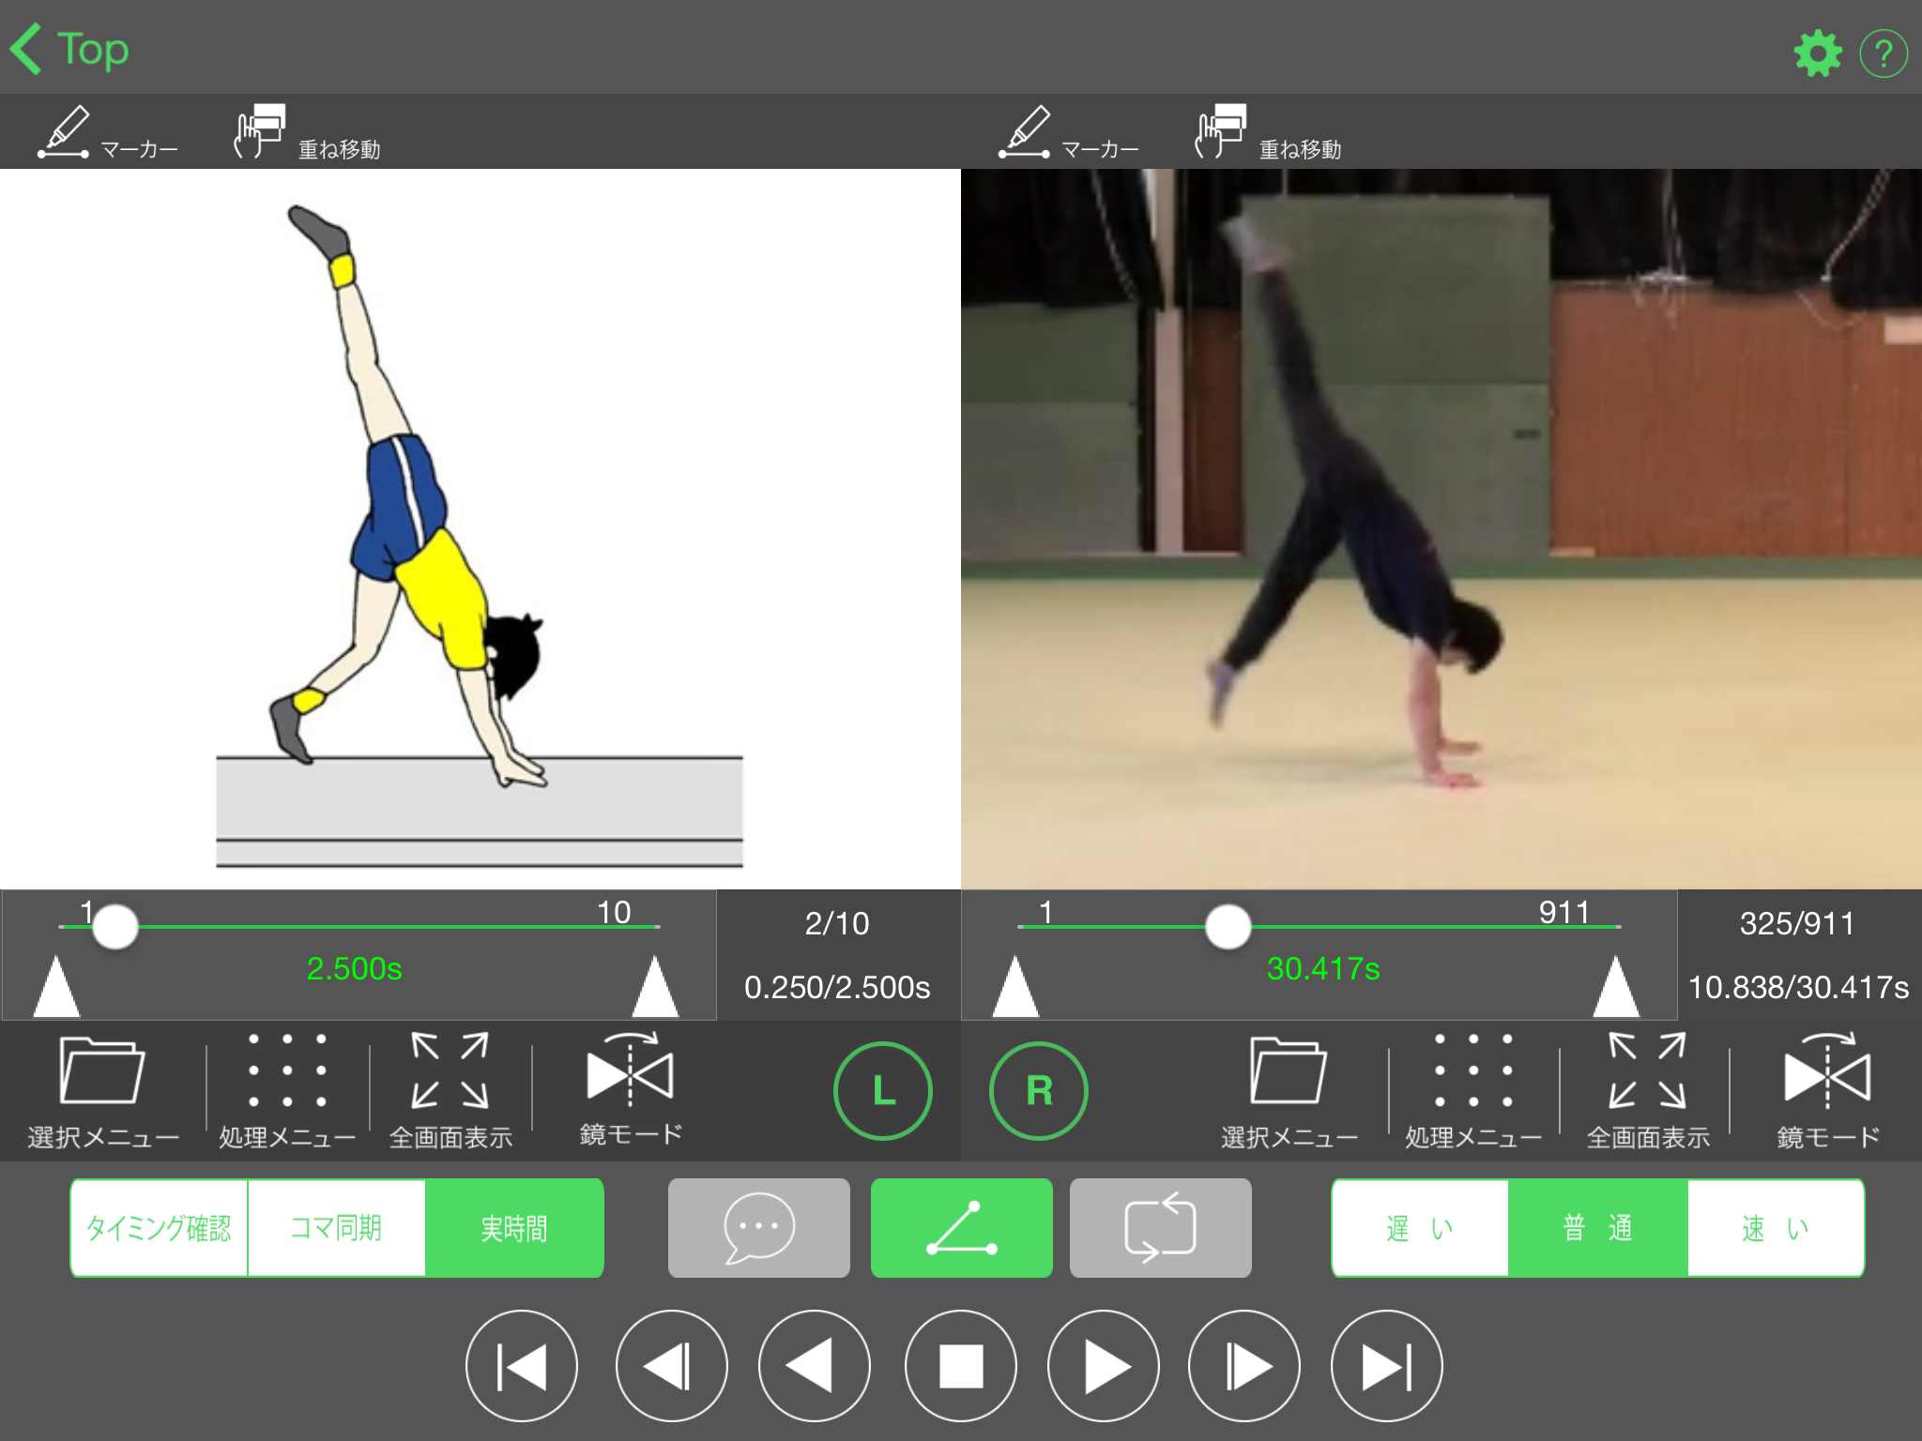Viewport: 1922px width, 1441px height.
Task: Select コマ同期 frame sync mode
Action: coord(336,1228)
